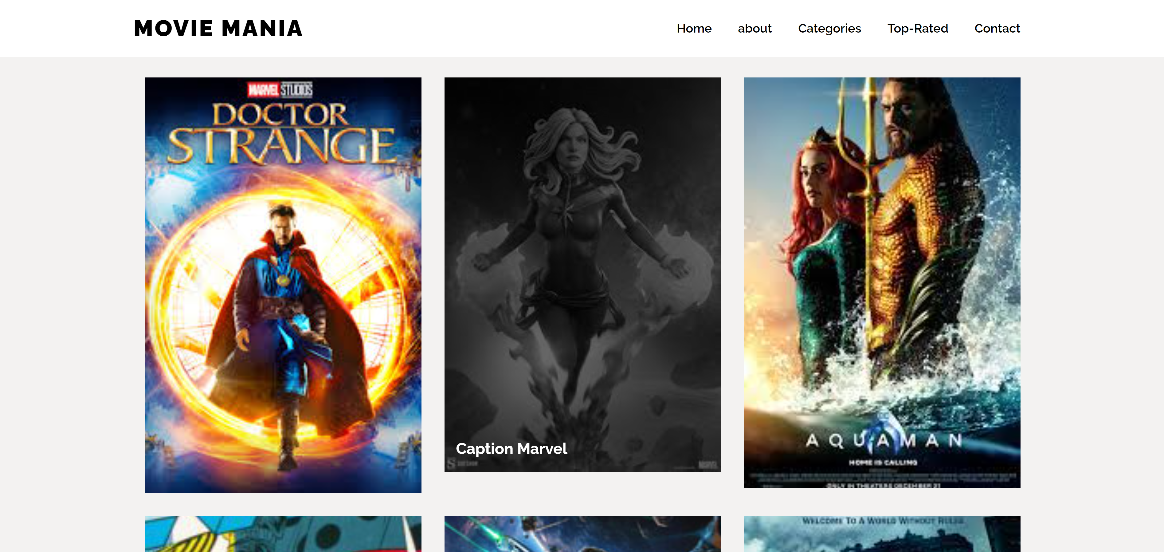The width and height of the screenshot is (1164, 552).
Task: Open the Home nav link
Action: click(x=694, y=29)
